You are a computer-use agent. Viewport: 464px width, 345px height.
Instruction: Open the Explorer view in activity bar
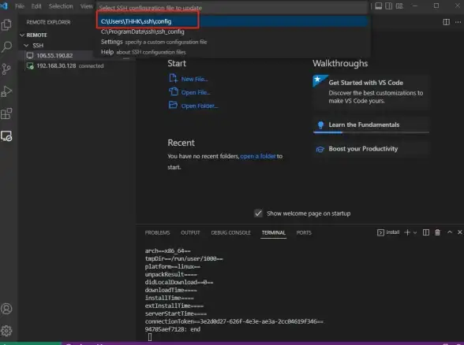tap(6, 25)
